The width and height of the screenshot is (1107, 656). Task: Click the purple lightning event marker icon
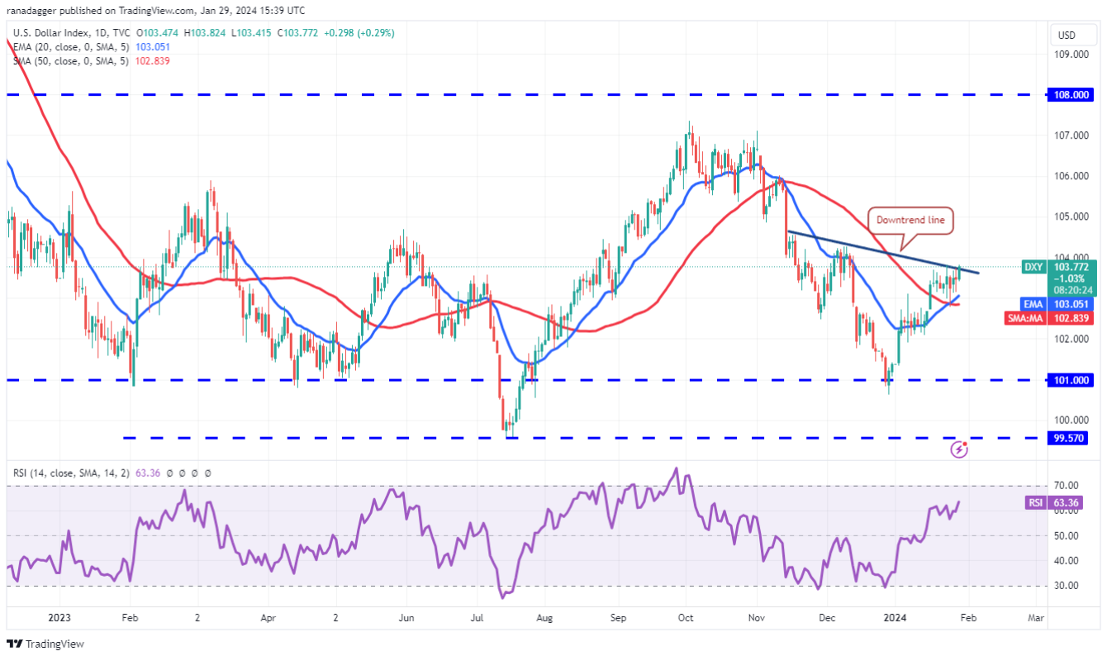click(959, 449)
